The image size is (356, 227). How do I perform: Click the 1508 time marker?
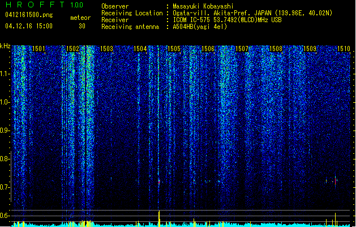[276, 49]
